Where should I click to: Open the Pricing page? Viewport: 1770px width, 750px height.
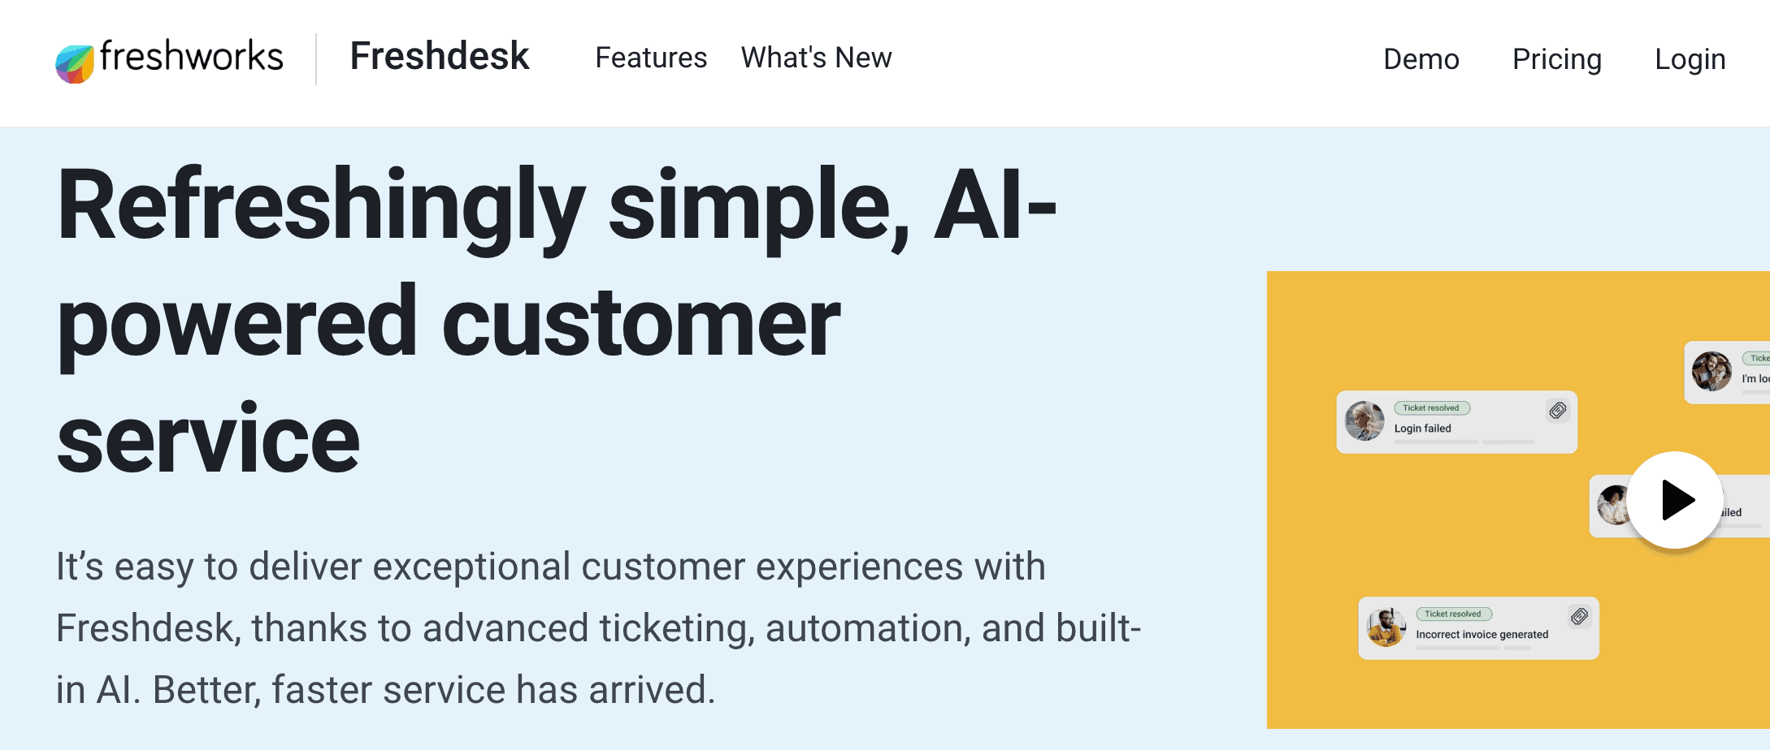tap(1557, 59)
